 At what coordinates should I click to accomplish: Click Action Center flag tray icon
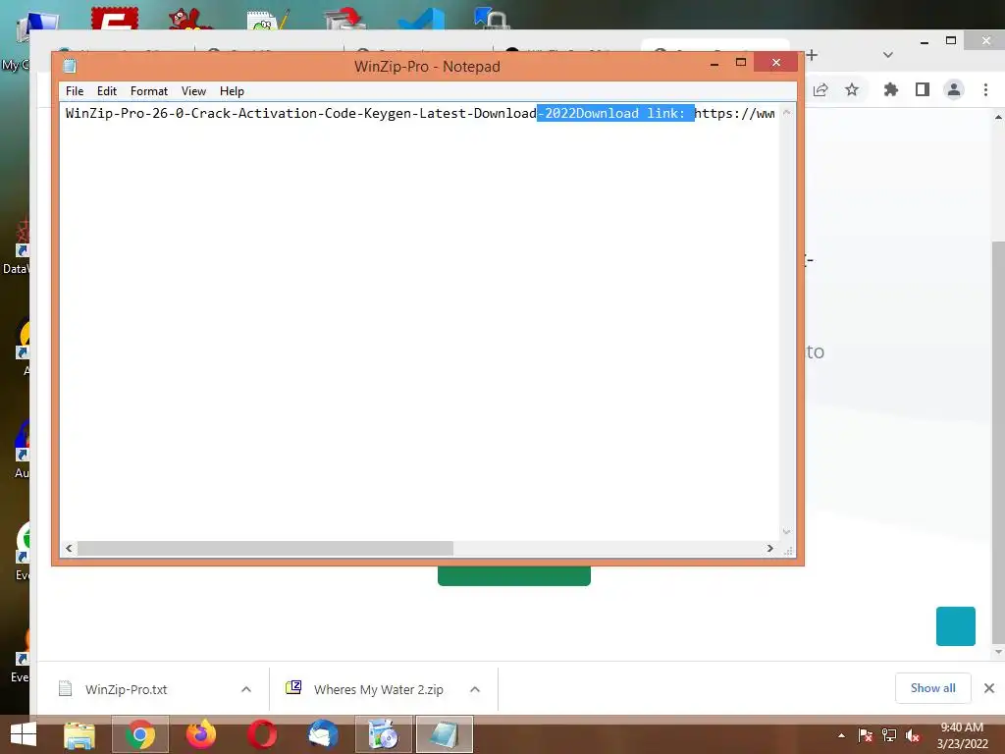coord(865,735)
